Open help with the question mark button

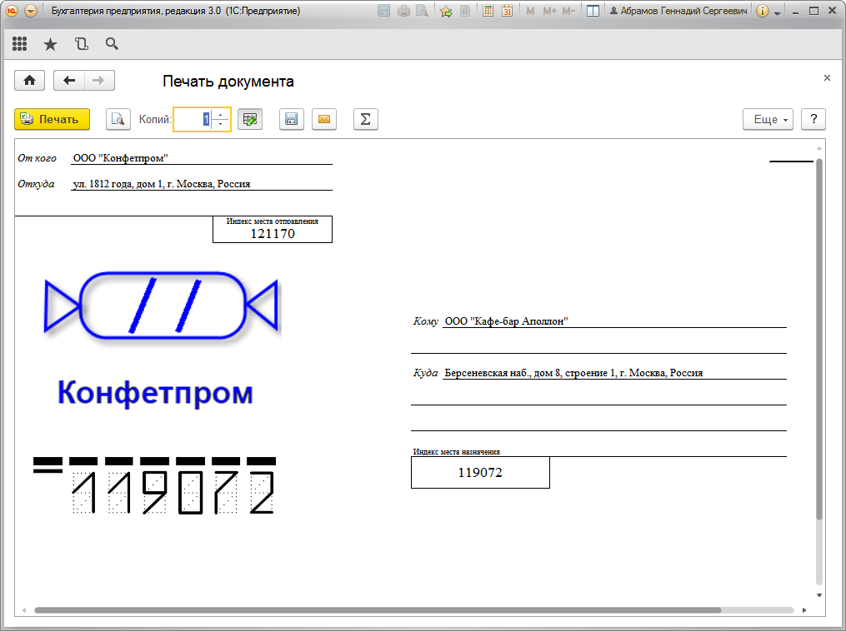point(813,119)
